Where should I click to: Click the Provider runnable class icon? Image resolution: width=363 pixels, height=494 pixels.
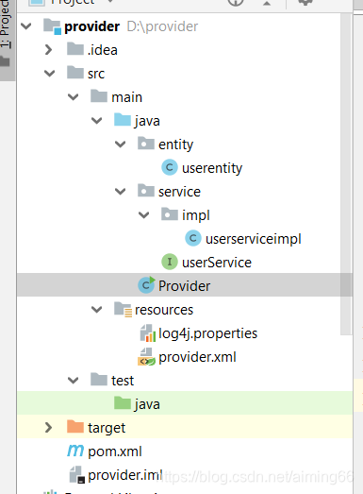[146, 285]
